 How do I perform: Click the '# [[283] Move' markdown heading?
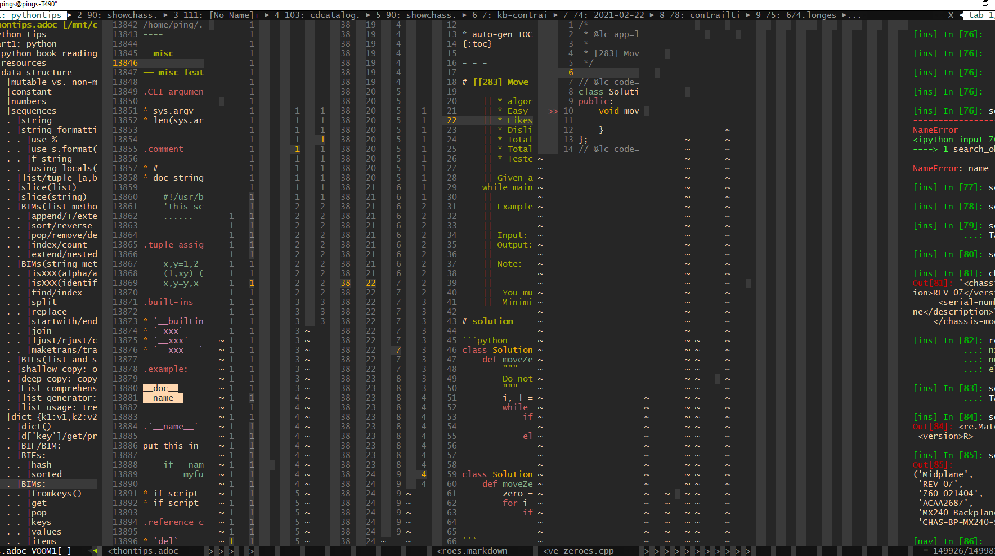point(495,82)
